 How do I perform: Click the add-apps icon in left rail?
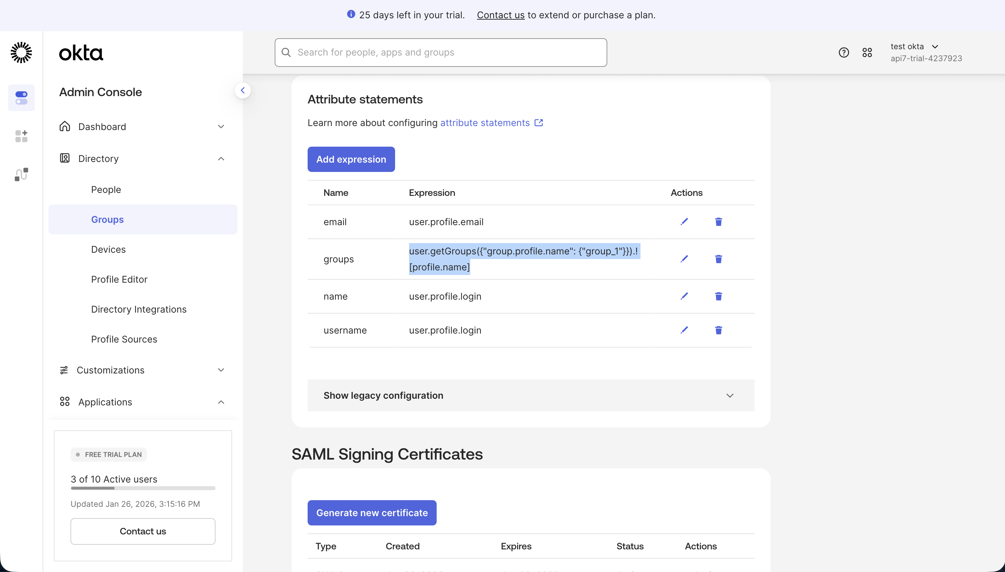[21, 136]
